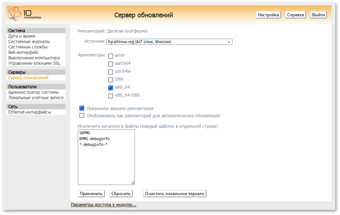Click the Настройка button
340x215 pixels.
[x=268, y=15]
